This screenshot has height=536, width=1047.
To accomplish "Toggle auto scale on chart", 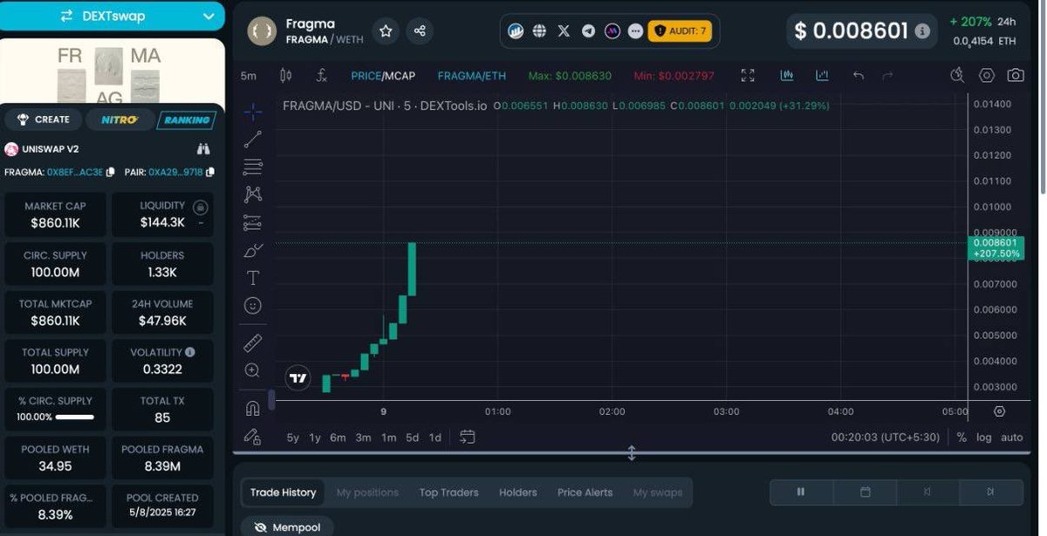I will pos(1012,438).
